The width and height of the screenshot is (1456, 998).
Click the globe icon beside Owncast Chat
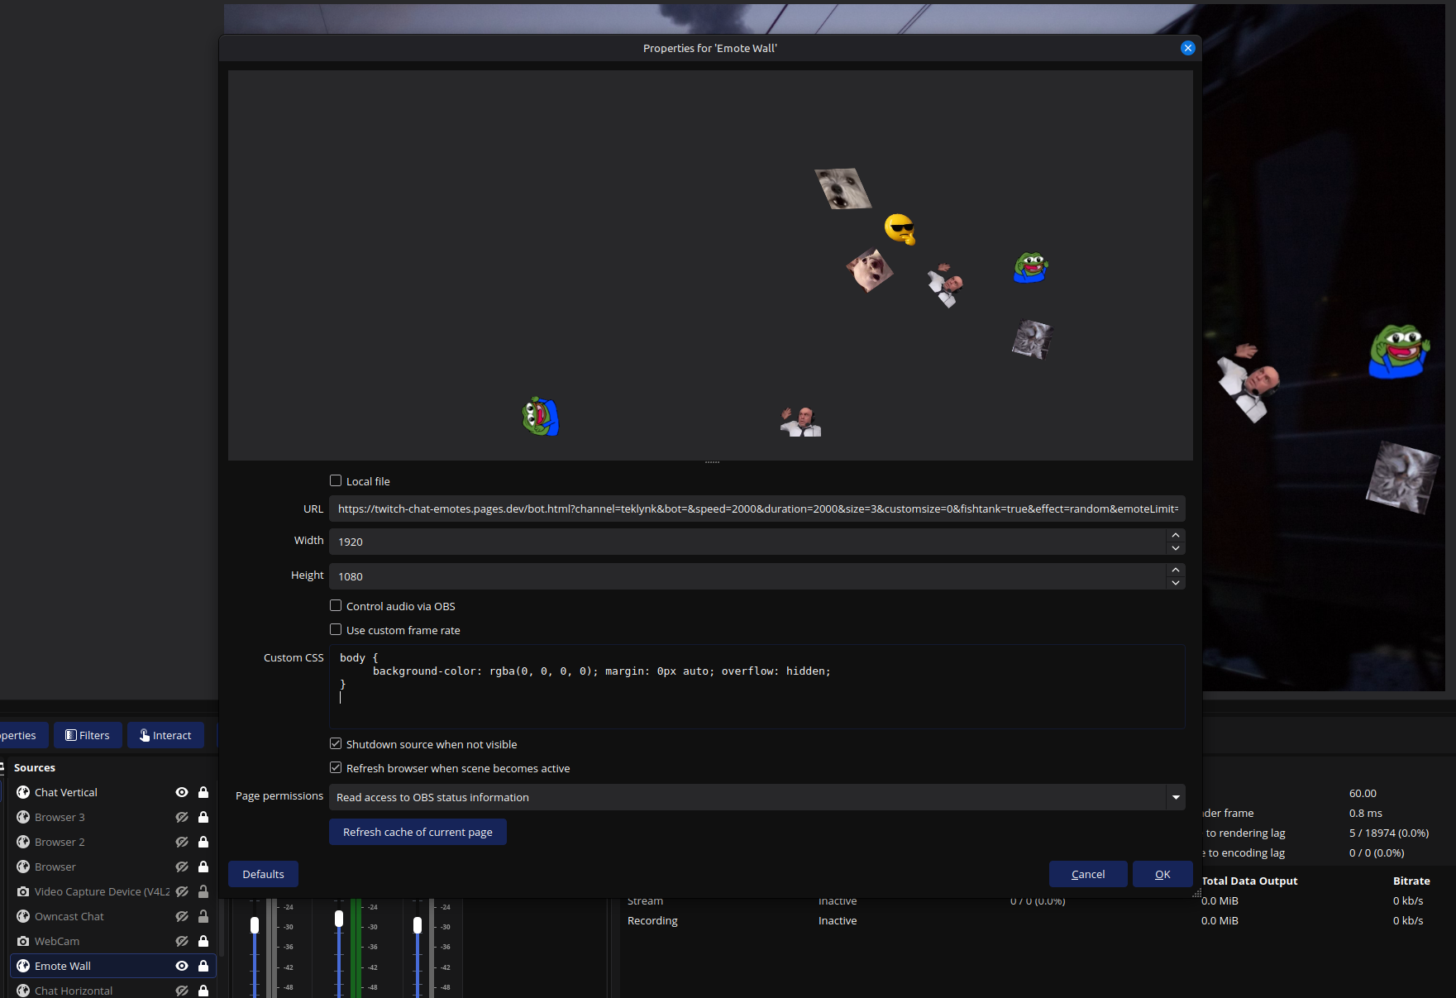tap(23, 916)
